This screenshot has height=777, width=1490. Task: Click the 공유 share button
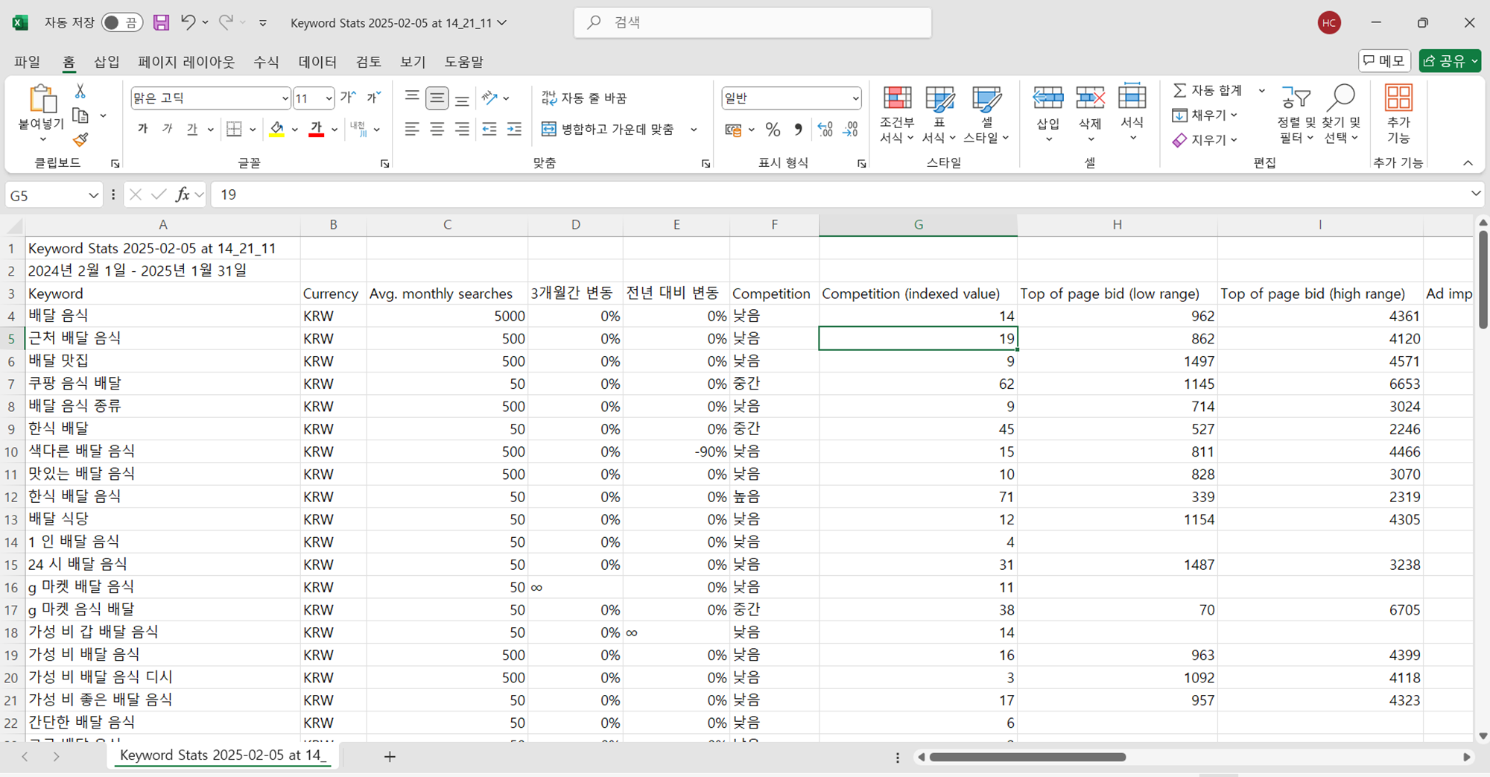(1450, 61)
